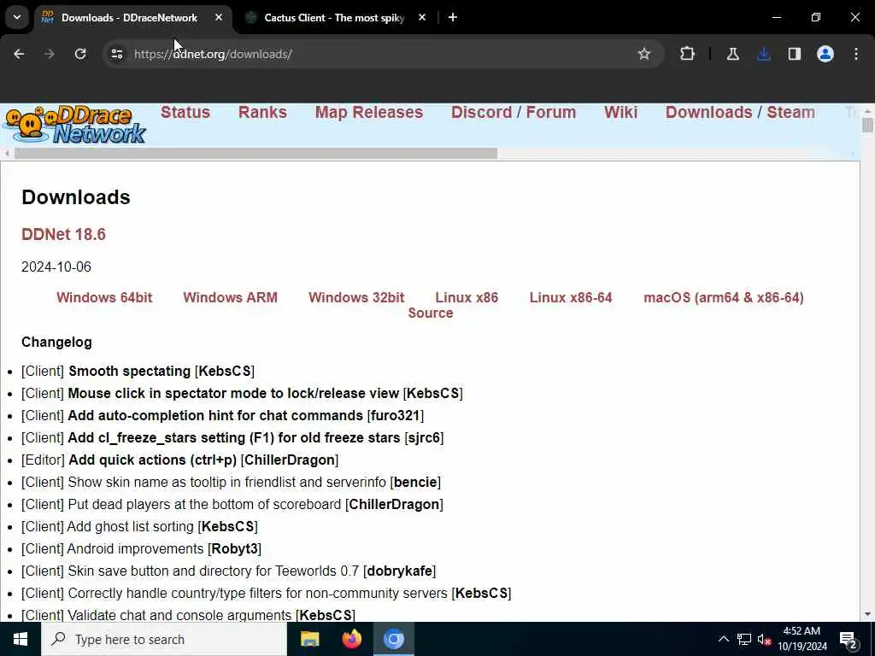Click the Add quick actions (ctrl+p) entry

click(179, 460)
